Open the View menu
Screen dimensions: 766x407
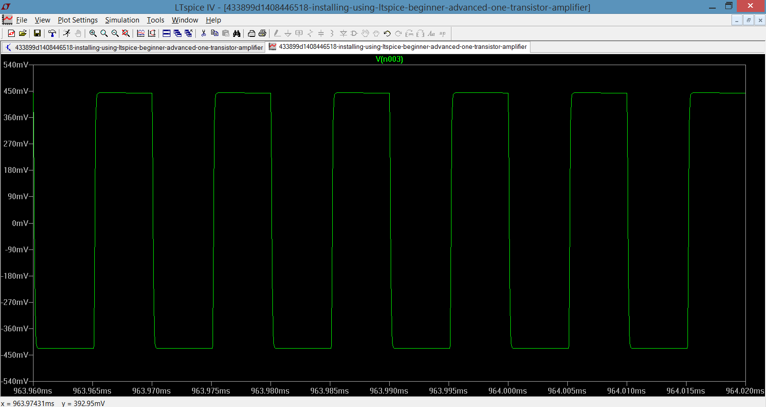point(42,20)
